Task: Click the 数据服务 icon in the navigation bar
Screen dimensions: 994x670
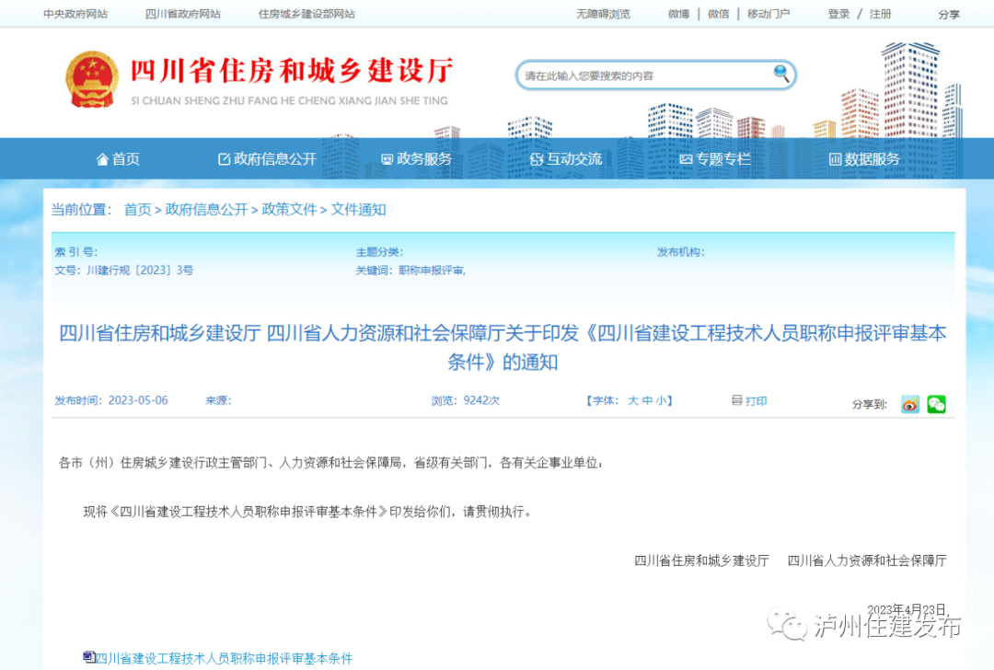Action: pos(834,158)
